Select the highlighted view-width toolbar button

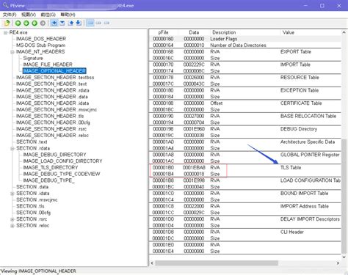coord(90,23)
